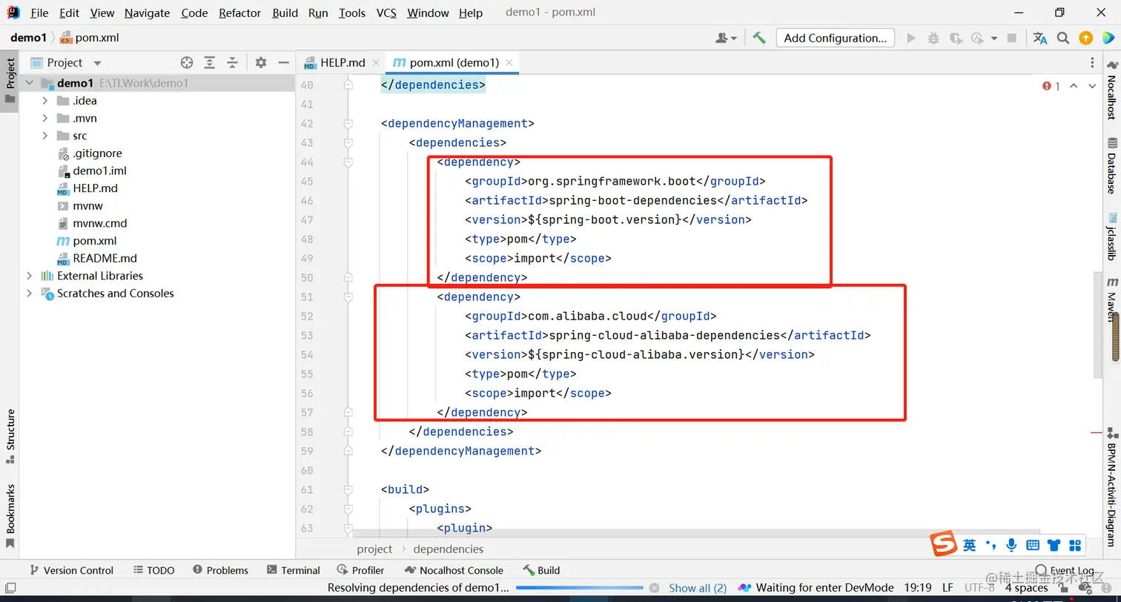Click the Run with Coverage icon
Image resolution: width=1121 pixels, height=602 pixels.
coord(956,38)
